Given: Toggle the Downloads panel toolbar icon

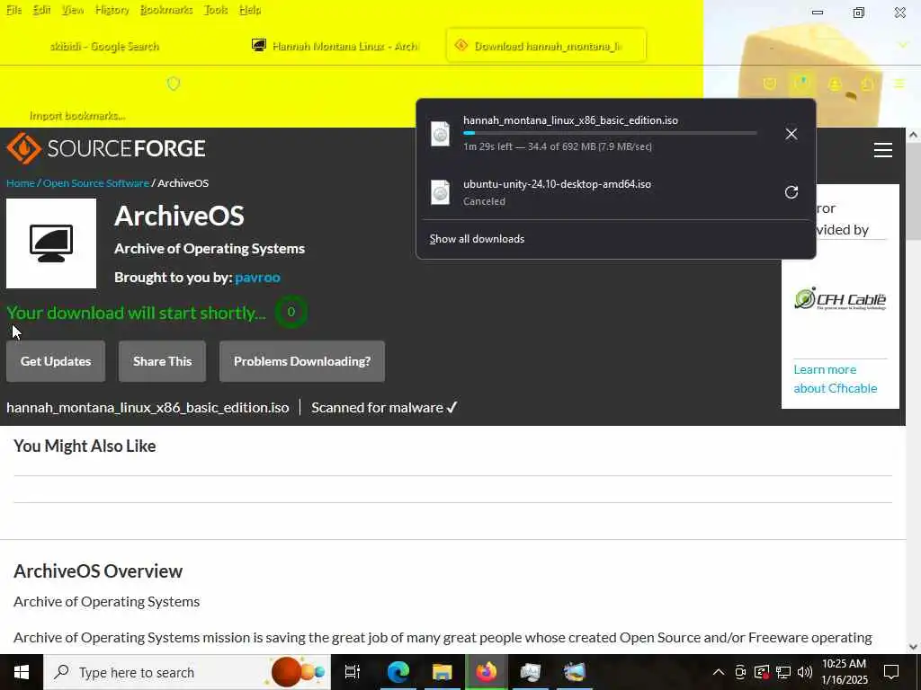Looking at the screenshot, I should point(801,84).
